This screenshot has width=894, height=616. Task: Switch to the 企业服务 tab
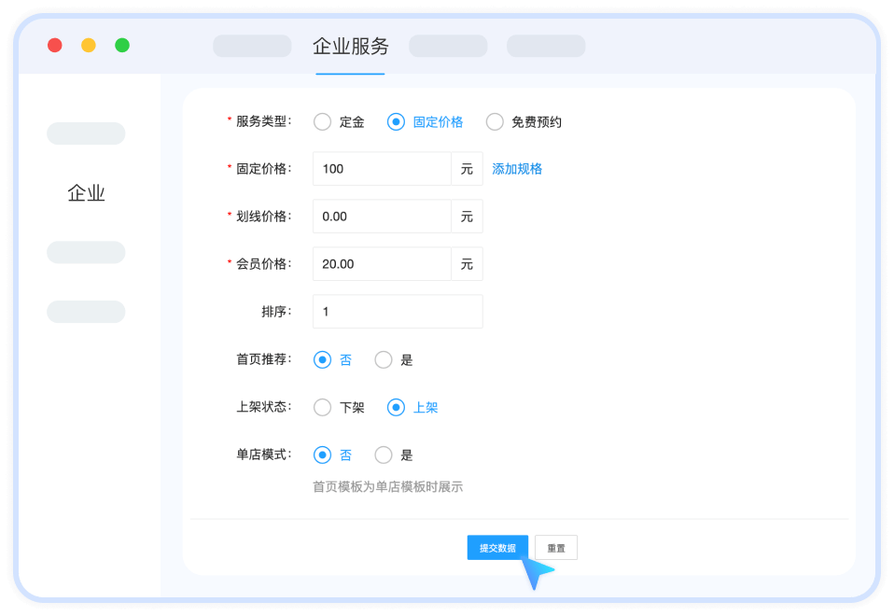click(350, 47)
